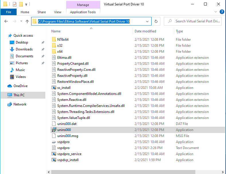Open Recent locations dropdown arrow
The image size is (226, 174).
21,21
